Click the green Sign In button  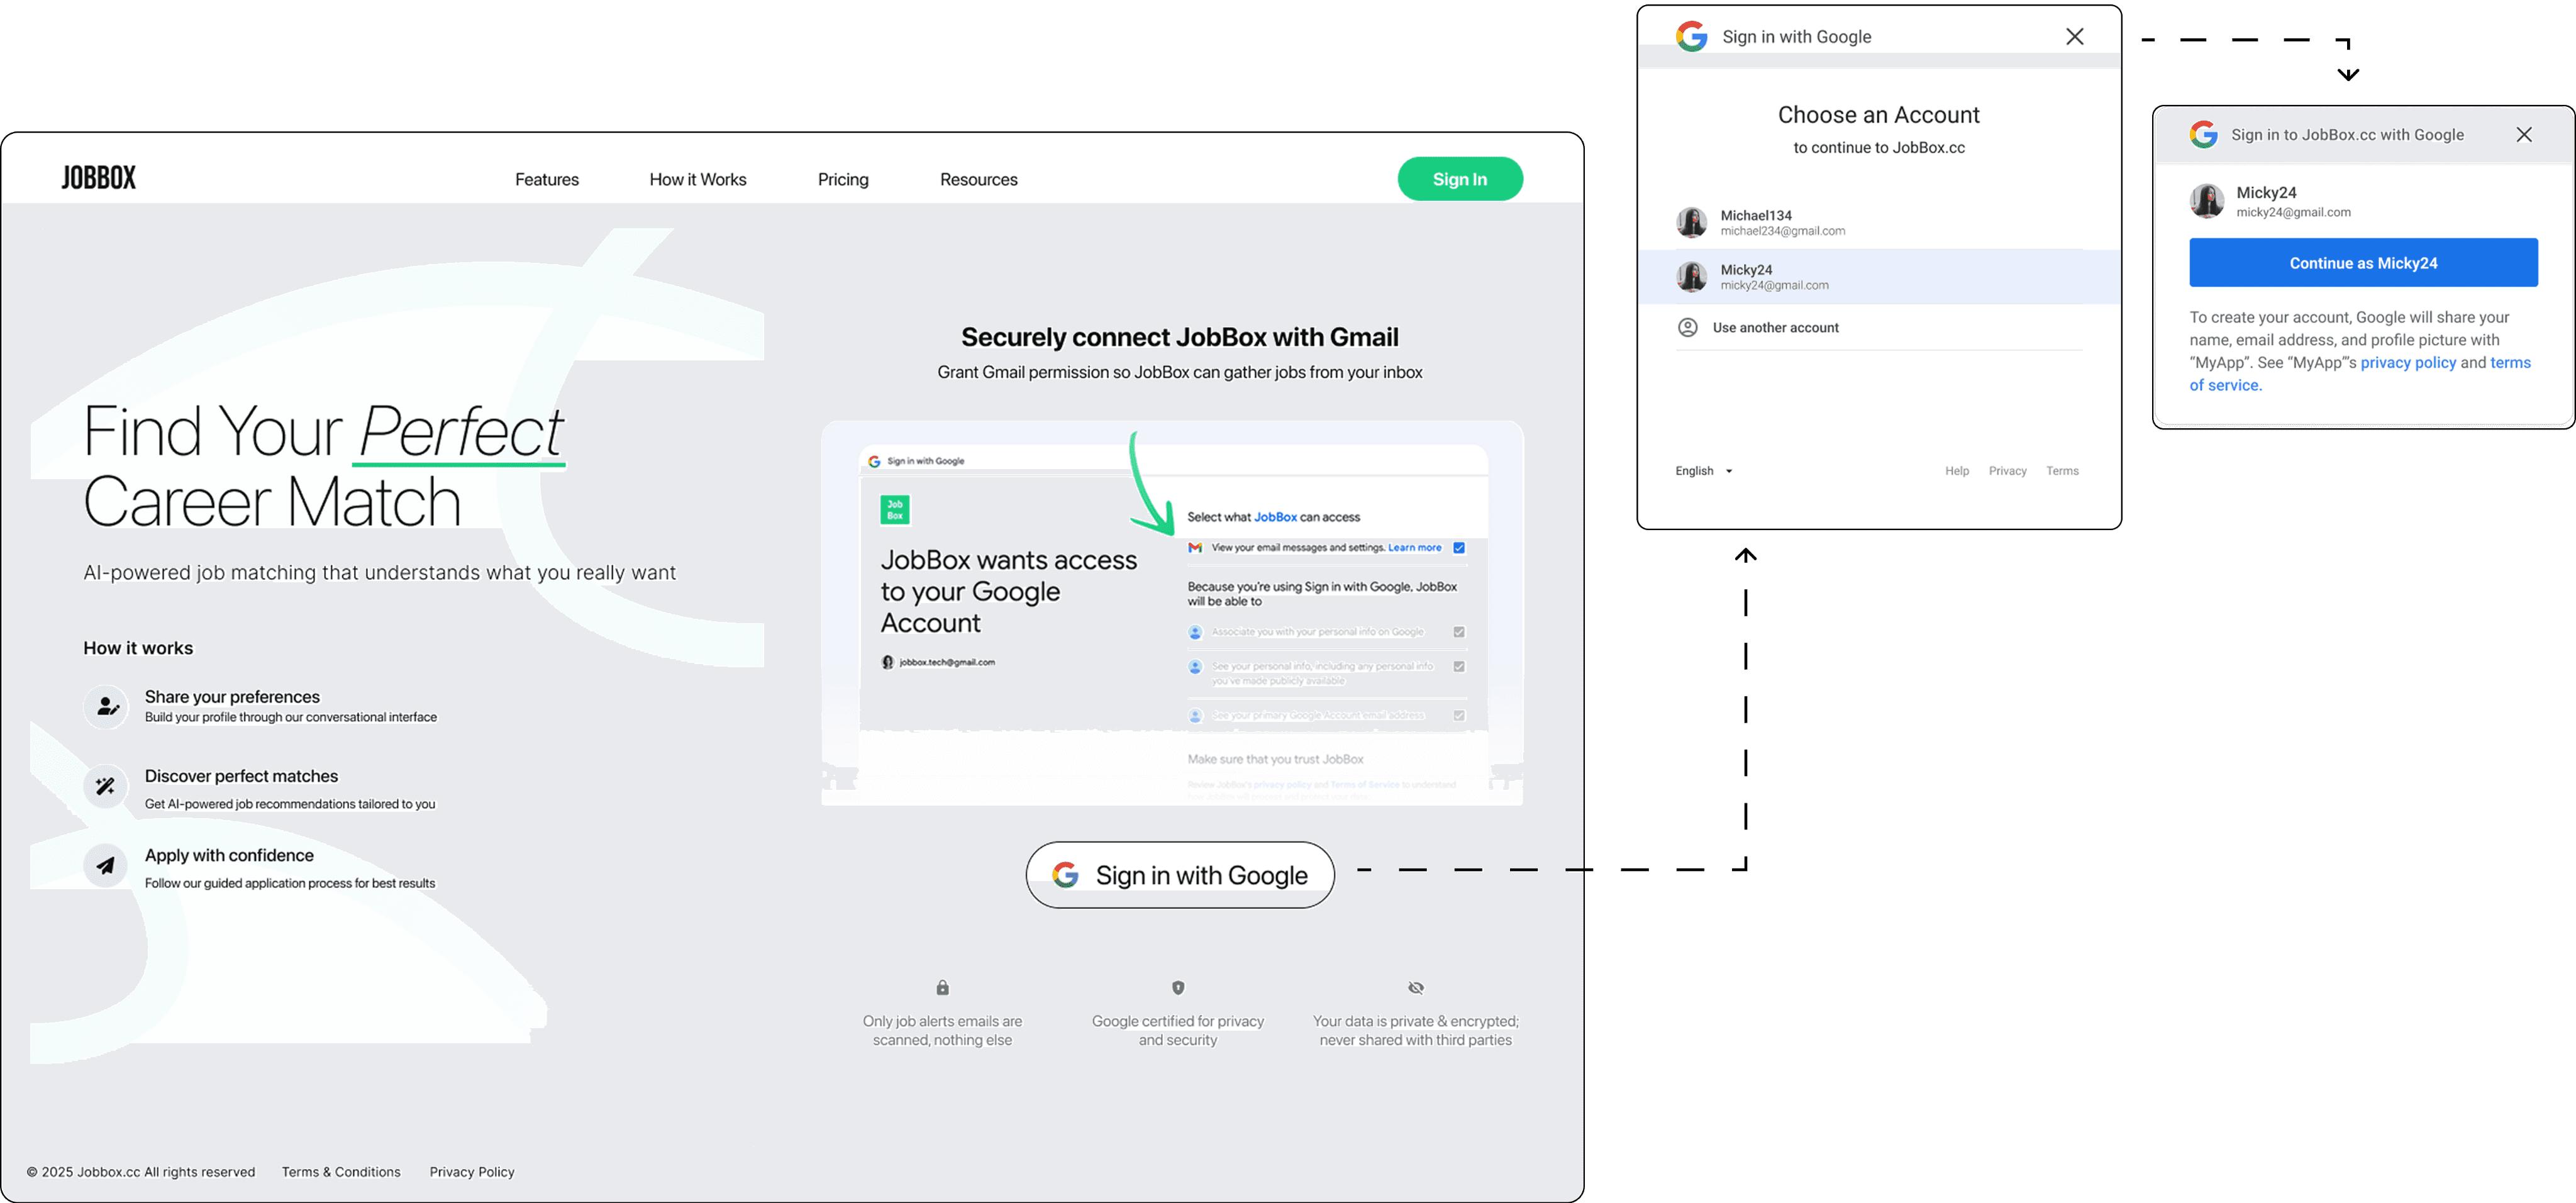coord(1460,179)
